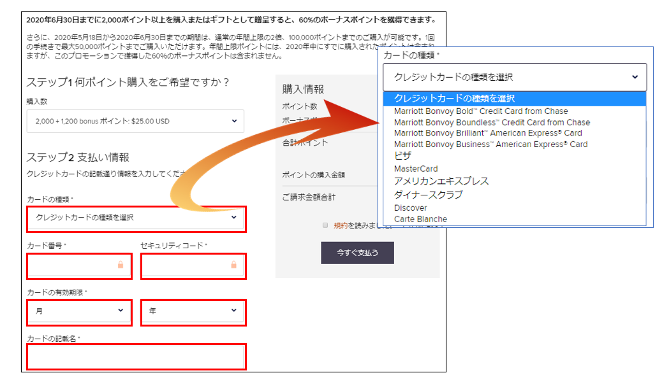
Task: Open the 年 expiration year dropdown
Action: (193, 311)
